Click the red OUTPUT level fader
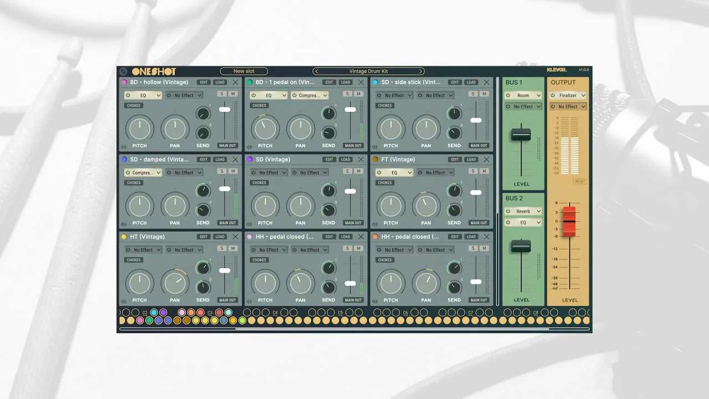Viewport: 709px width, 399px height. [x=569, y=222]
